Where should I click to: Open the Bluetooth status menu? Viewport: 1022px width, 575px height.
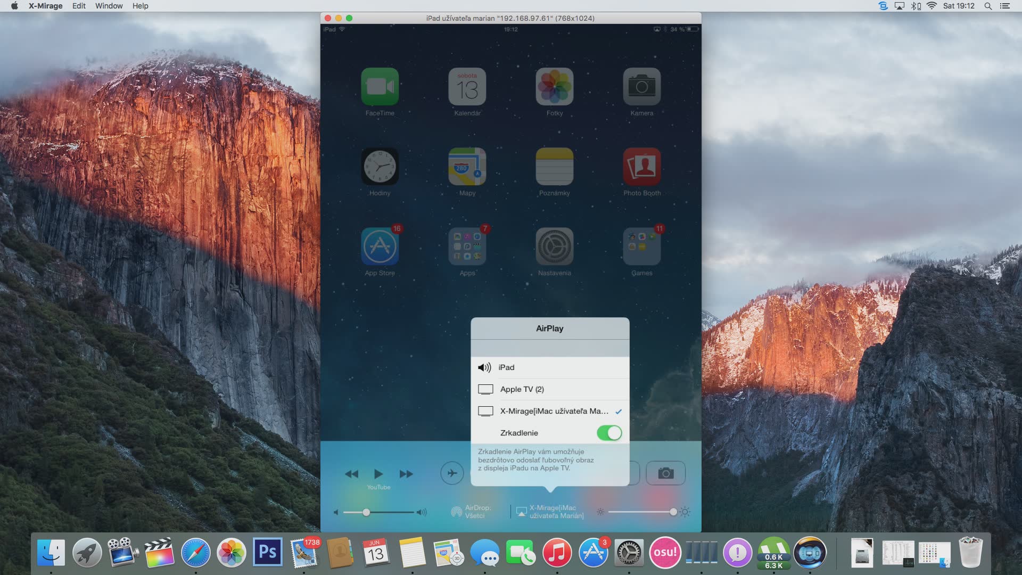pos(916,6)
